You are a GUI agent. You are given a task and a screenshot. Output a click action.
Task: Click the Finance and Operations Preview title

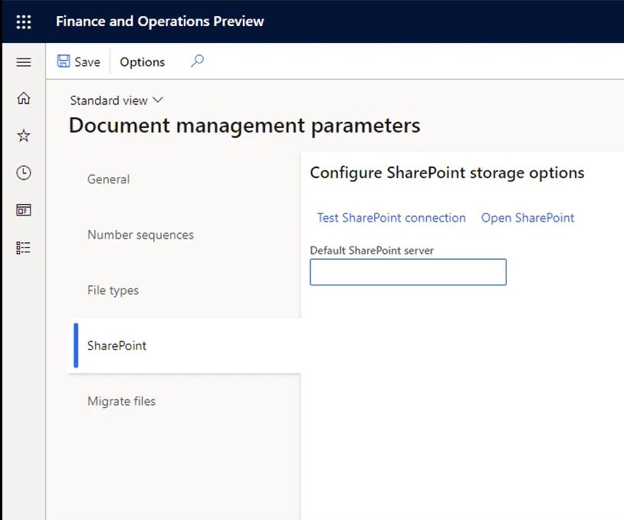[159, 21]
